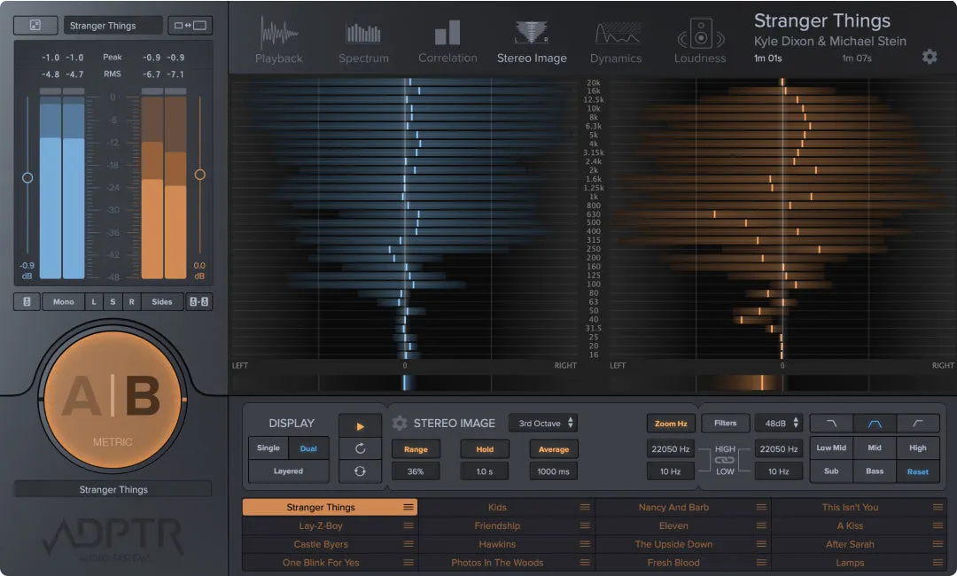Click the Range button
This screenshot has height=576, width=957.
pos(416,449)
